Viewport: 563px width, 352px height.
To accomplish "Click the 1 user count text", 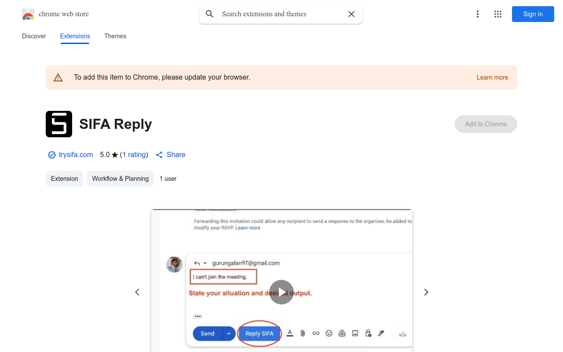I will [168, 179].
